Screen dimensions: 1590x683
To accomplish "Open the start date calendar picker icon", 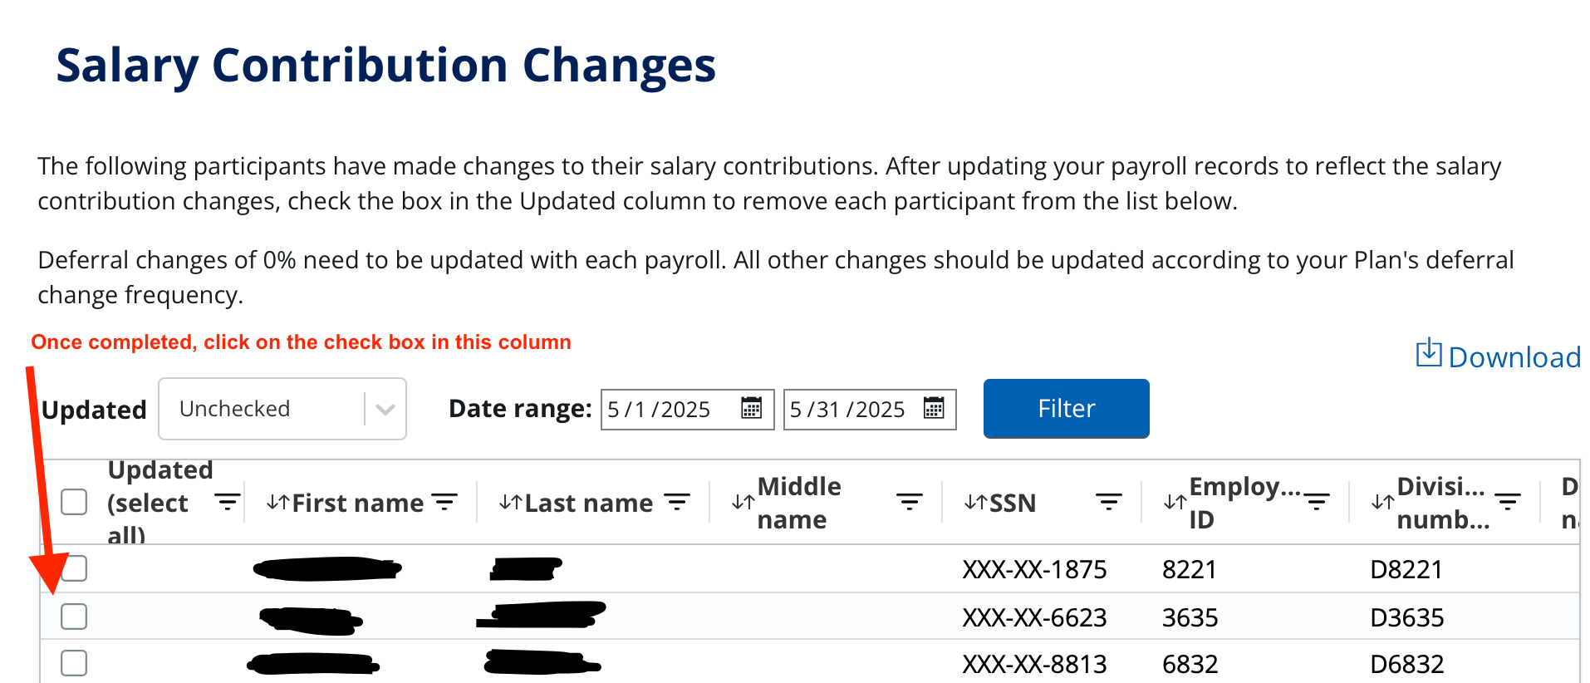I will [751, 409].
